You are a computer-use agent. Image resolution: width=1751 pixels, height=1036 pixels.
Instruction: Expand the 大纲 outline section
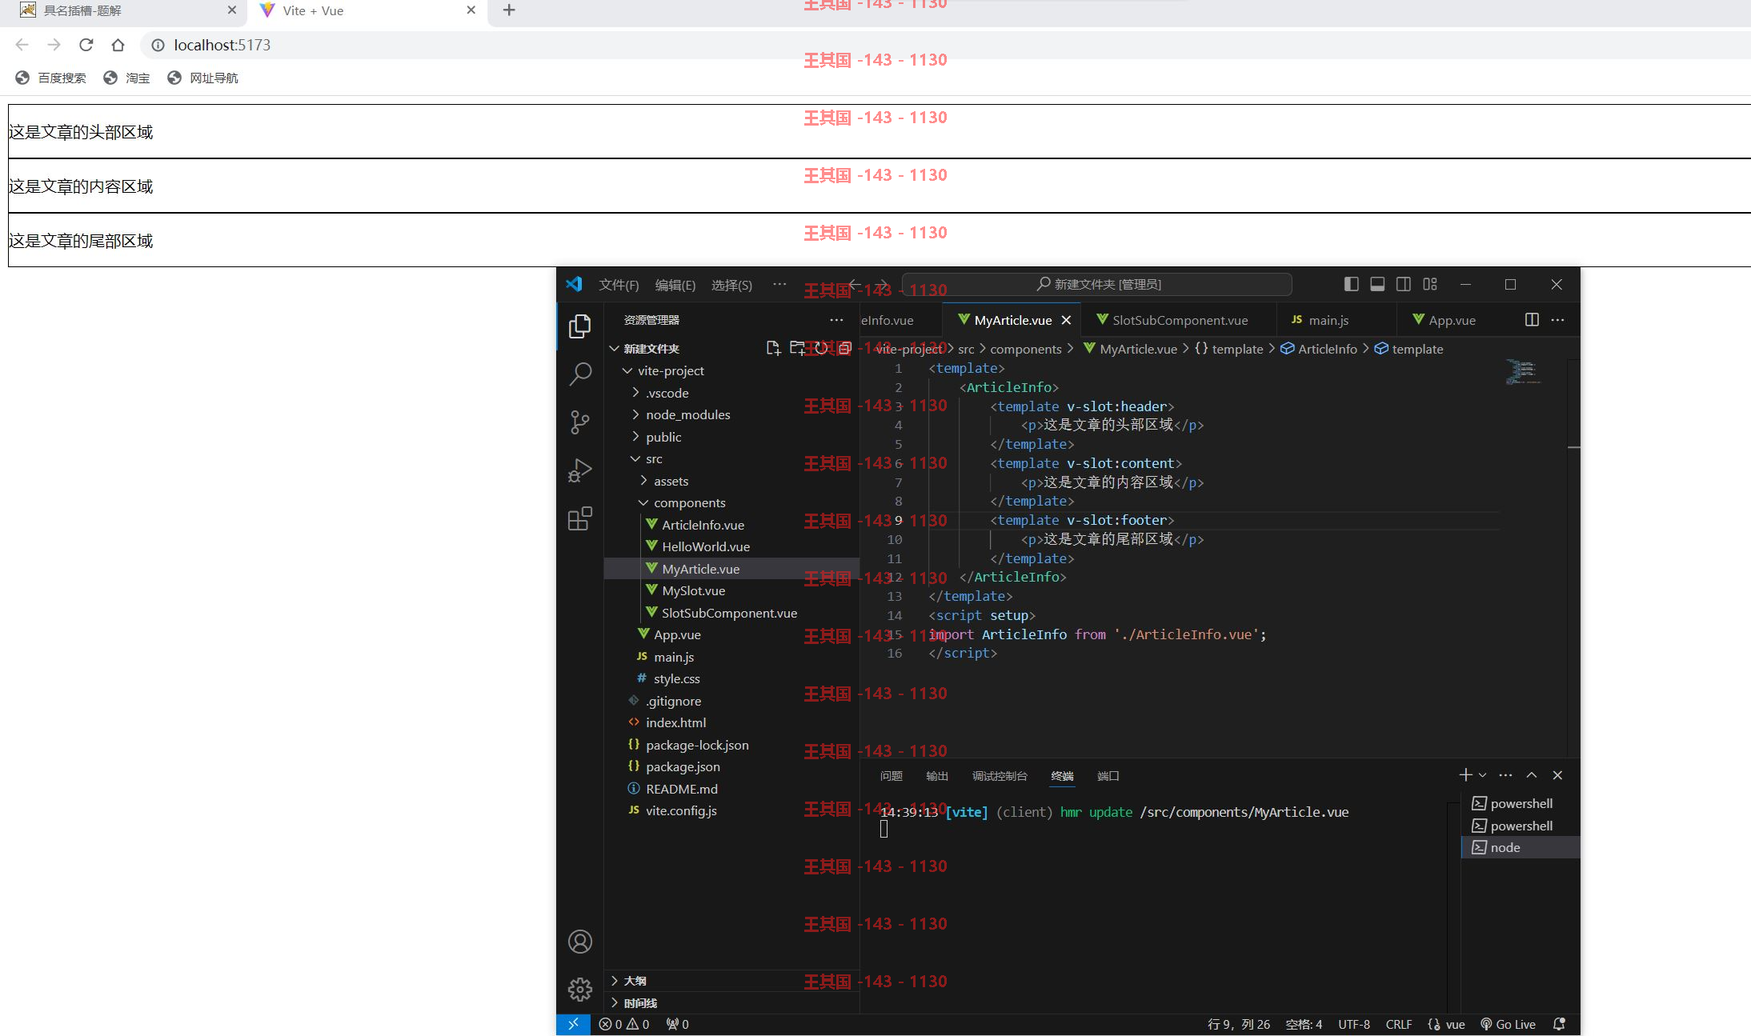coord(731,981)
